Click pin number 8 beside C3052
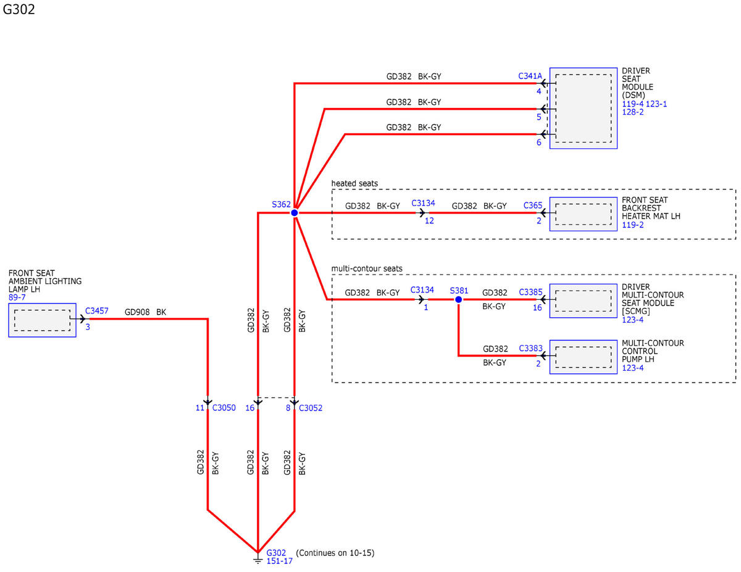This screenshot has width=741, height=572. 288,408
